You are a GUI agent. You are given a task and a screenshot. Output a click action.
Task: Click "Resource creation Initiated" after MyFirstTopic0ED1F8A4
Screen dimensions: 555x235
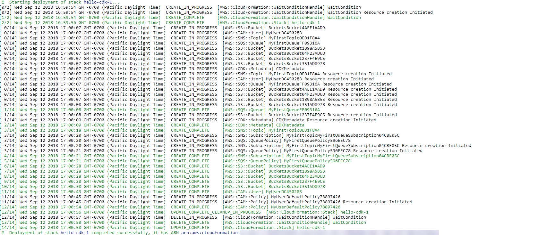(357, 74)
